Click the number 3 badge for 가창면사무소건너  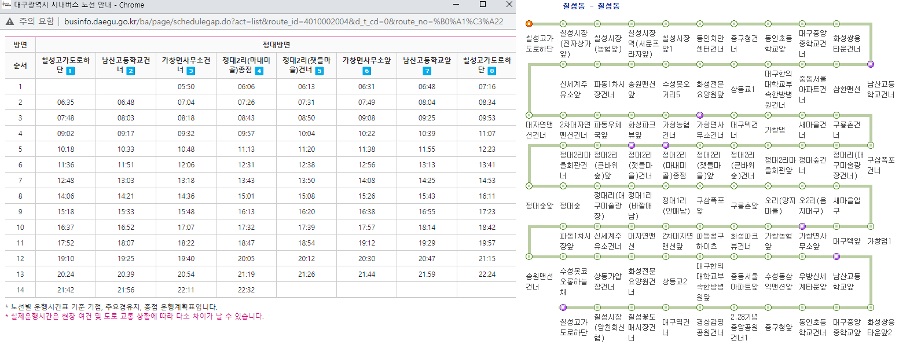coord(191,71)
